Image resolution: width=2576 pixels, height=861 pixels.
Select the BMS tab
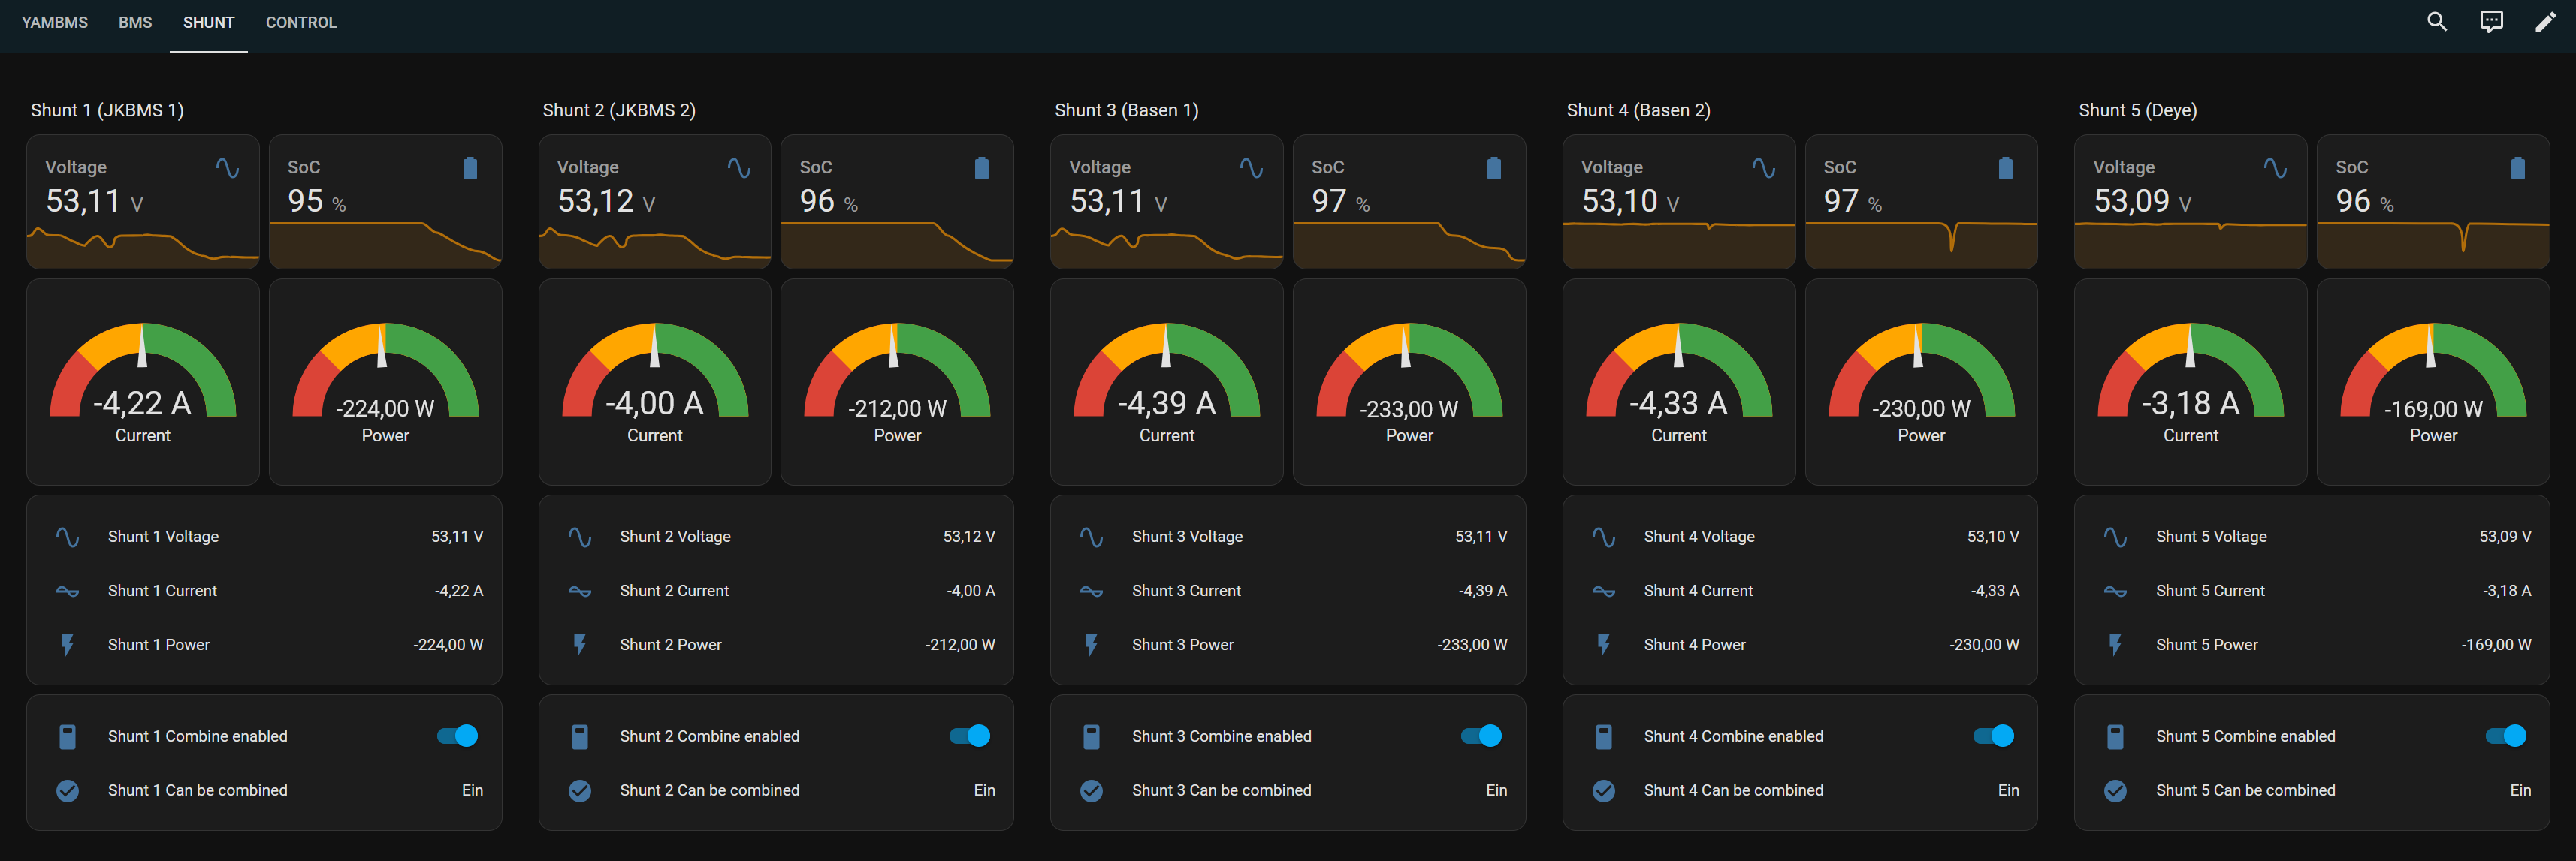click(135, 22)
